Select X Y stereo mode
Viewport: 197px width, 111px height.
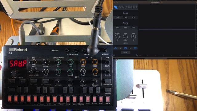coord(133,17)
